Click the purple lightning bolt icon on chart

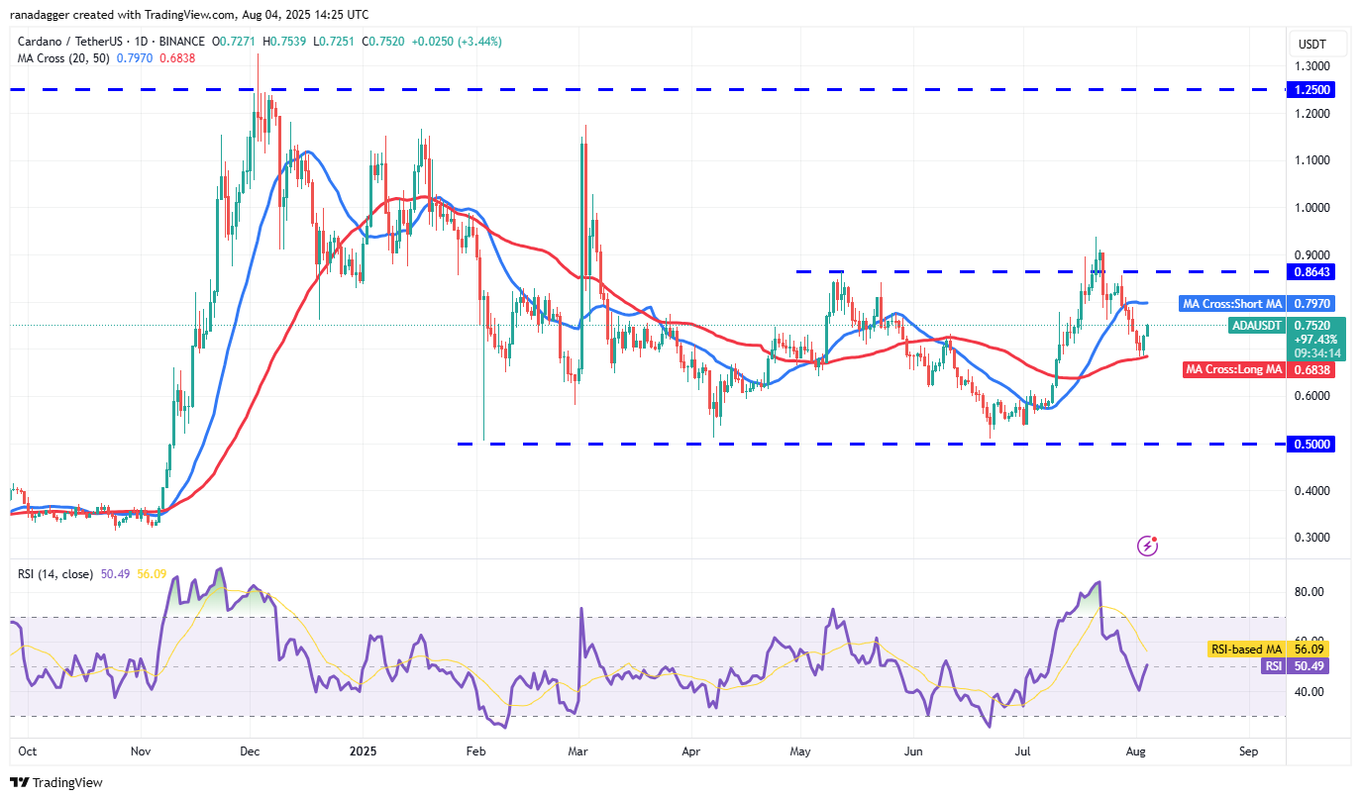tap(1147, 545)
